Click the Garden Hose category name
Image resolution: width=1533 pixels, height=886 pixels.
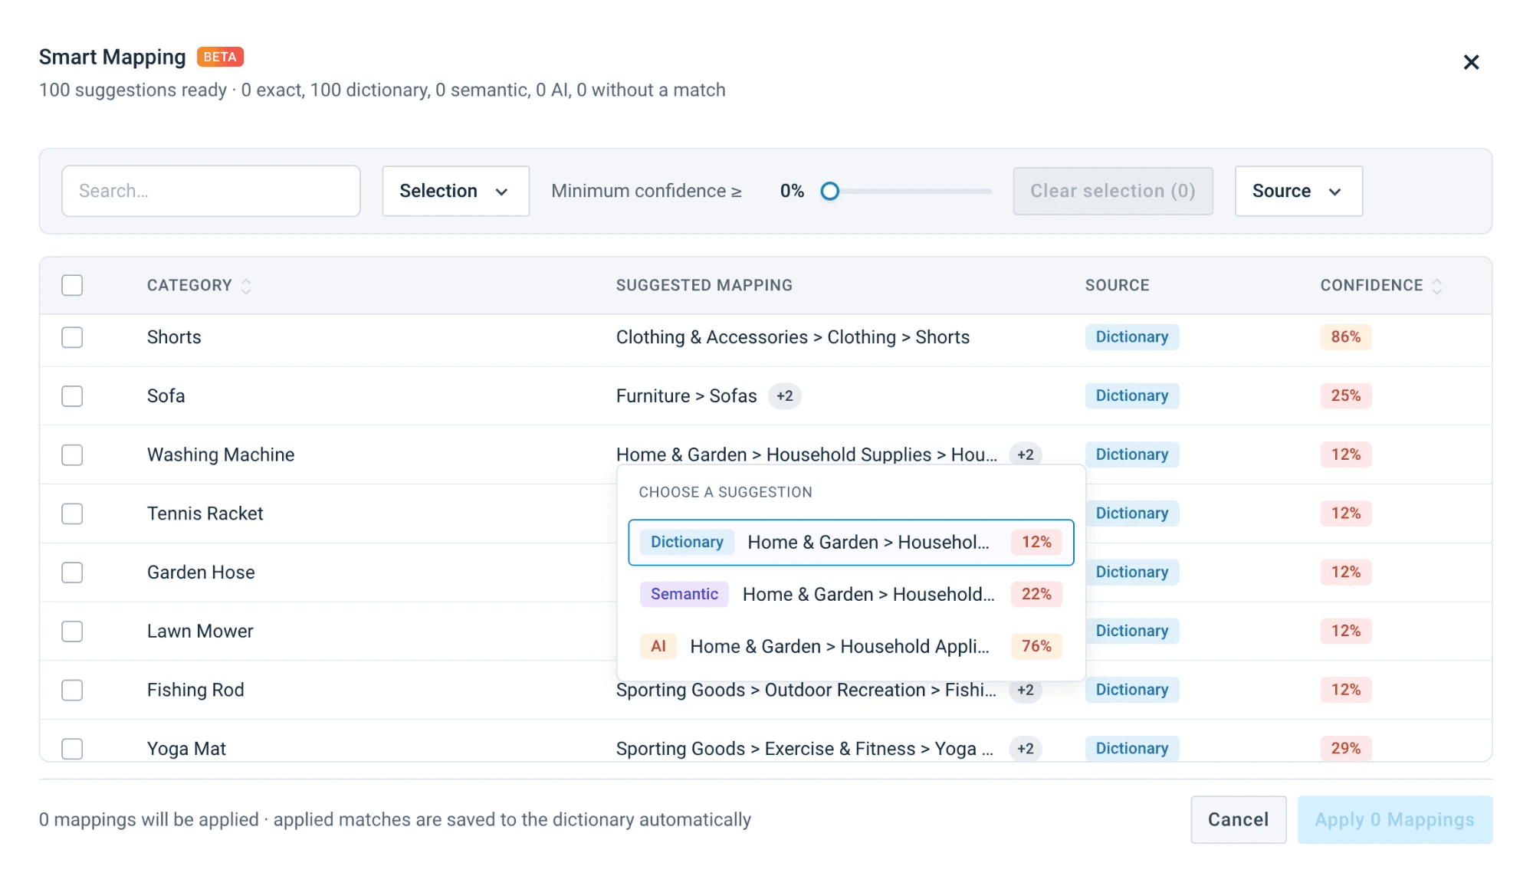coord(201,573)
